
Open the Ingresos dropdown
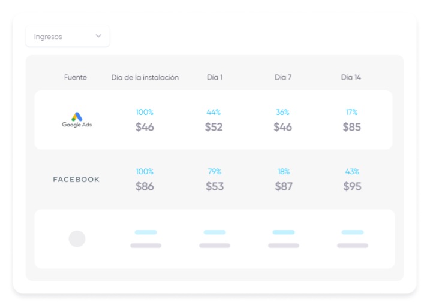[x=67, y=37]
